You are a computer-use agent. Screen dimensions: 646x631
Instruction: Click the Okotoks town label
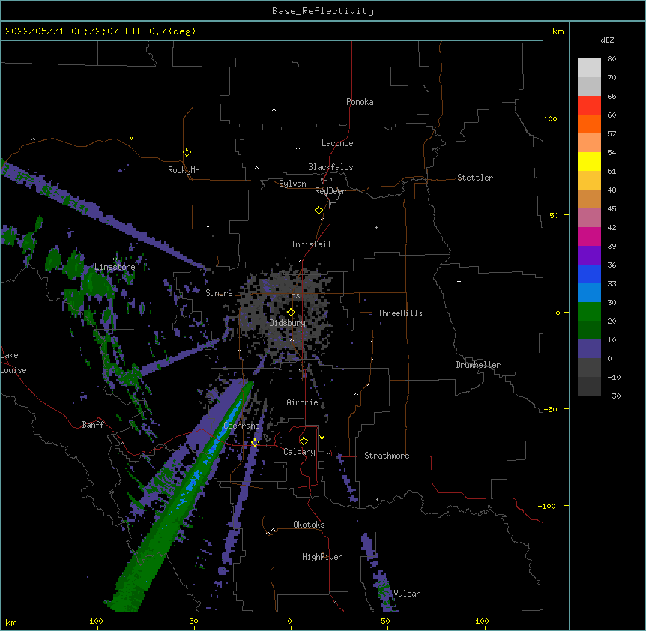pos(309,525)
